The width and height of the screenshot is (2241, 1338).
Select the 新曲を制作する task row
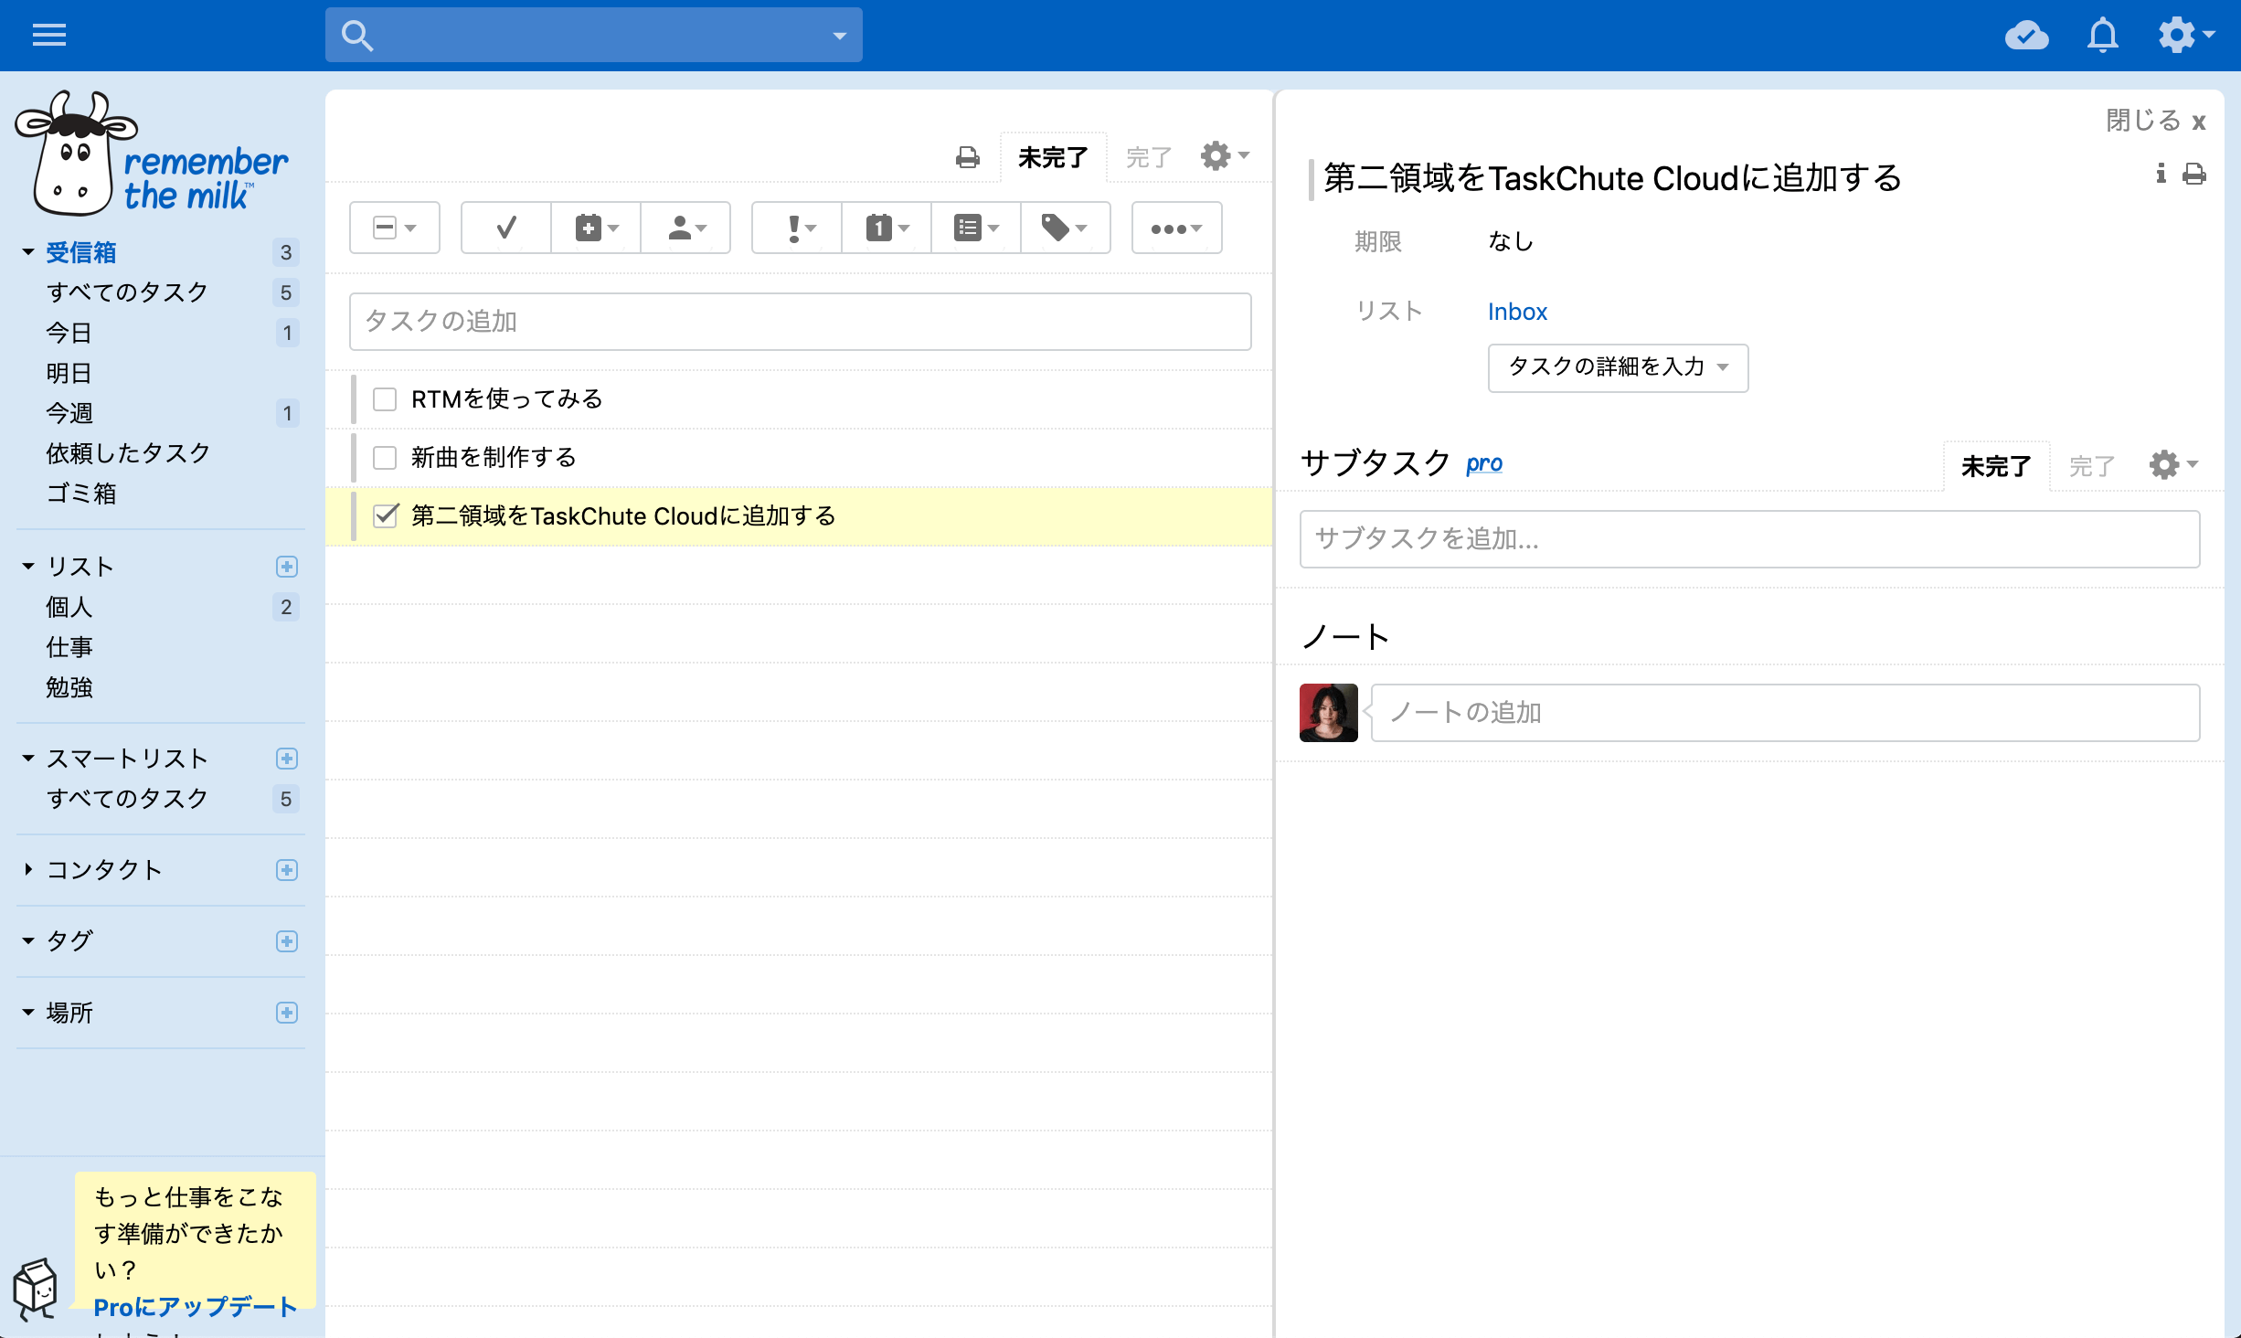[x=799, y=458]
